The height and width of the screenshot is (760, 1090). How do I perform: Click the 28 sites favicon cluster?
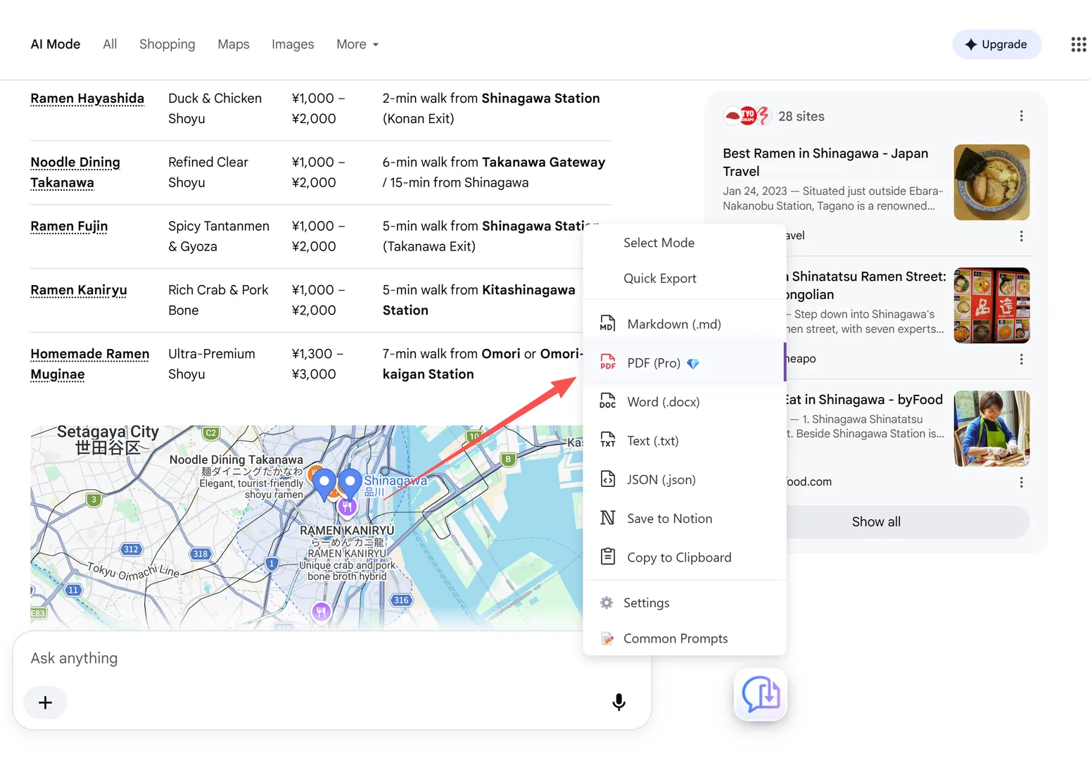[x=747, y=116]
